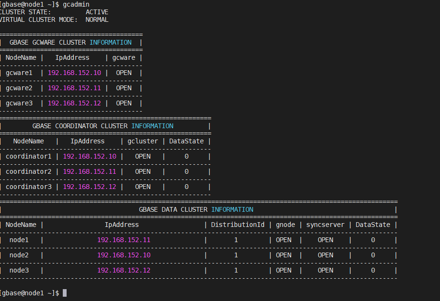Image resolution: width=440 pixels, height=301 pixels.
Task: Select the gcware1 node name
Action: (x=19, y=73)
